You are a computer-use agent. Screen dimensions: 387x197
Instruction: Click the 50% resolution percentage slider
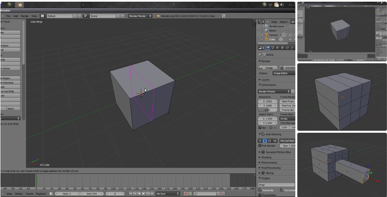coord(268,110)
